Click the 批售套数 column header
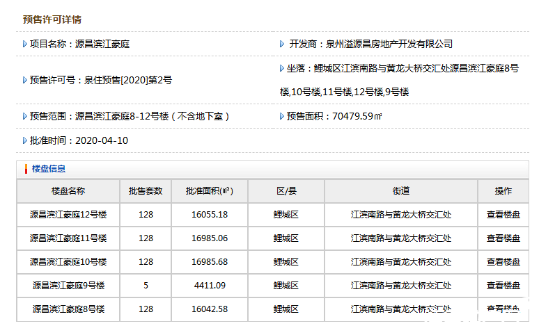539x335 pixels. pyautogui.click(x=146, y=191)
